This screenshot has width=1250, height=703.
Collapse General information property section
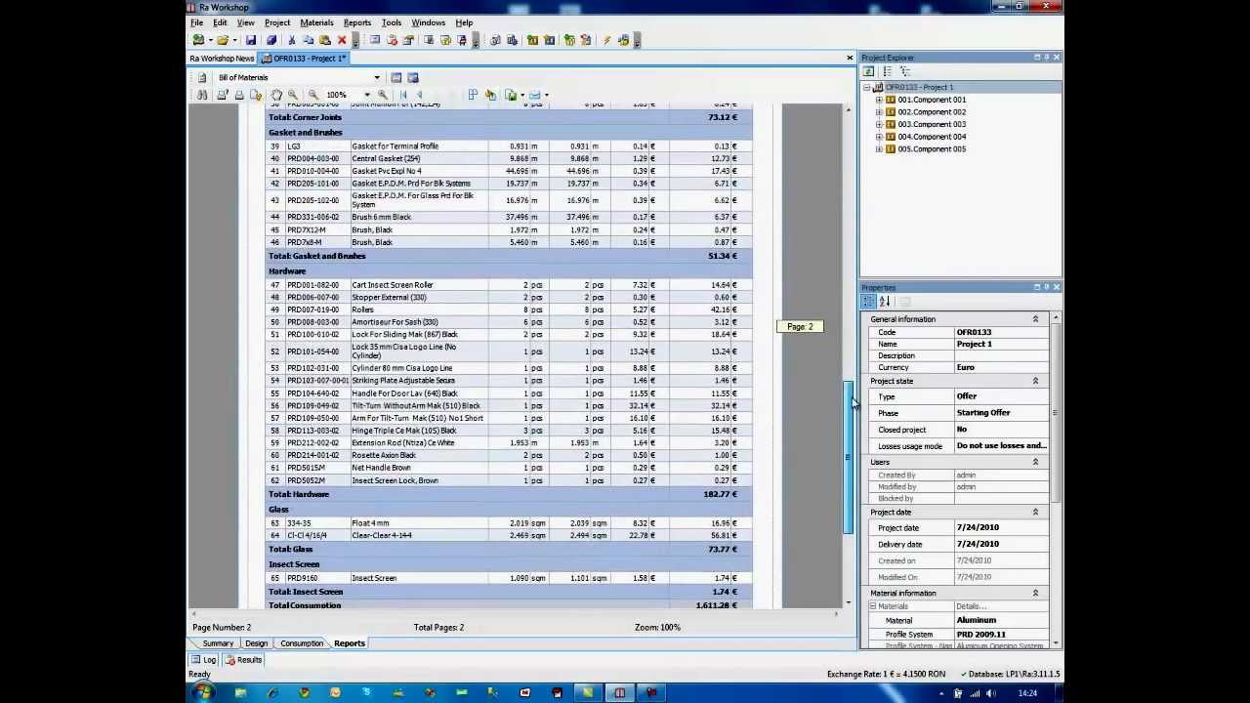pos(1035,319)
